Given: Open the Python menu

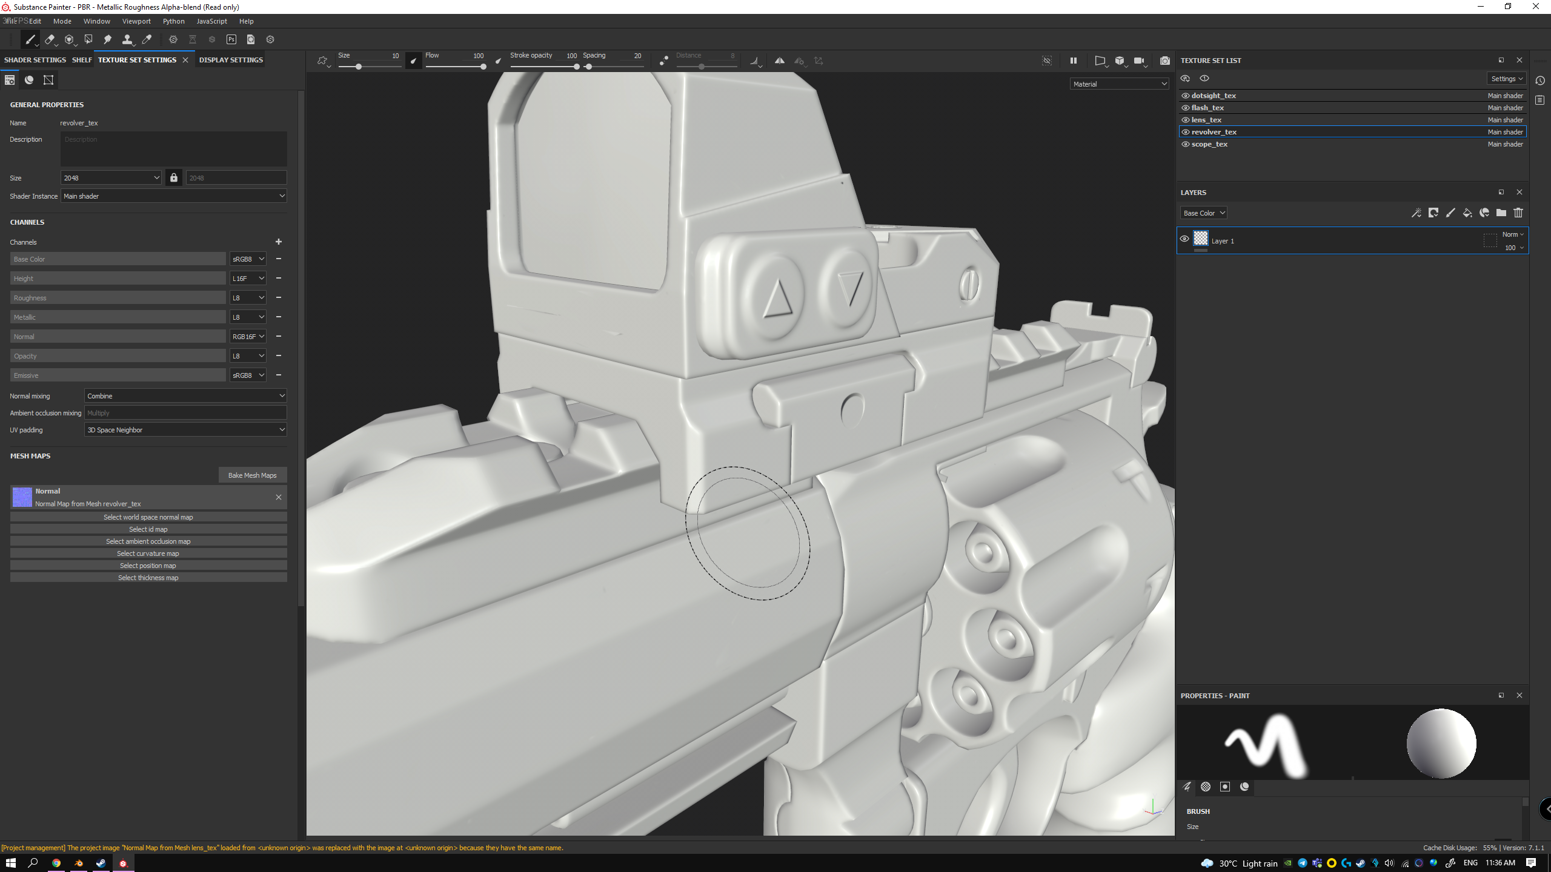Looking at the screenshot, I should (x=174, y=21).
